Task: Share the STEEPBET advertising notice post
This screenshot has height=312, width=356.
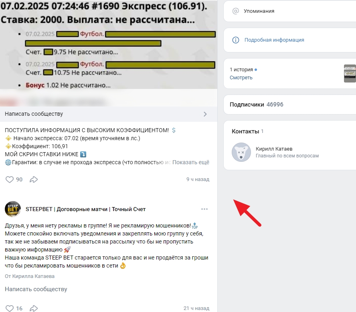Action: point(34,308)
